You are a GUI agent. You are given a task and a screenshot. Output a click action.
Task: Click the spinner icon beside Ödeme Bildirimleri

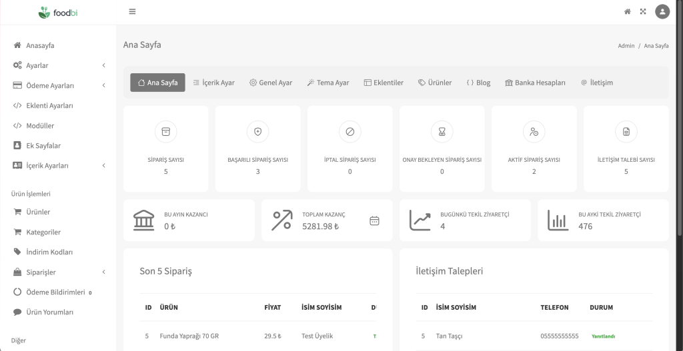17,292
